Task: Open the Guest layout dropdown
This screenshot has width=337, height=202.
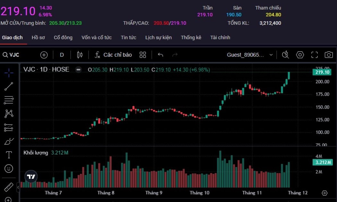Action: click(250, 55)
